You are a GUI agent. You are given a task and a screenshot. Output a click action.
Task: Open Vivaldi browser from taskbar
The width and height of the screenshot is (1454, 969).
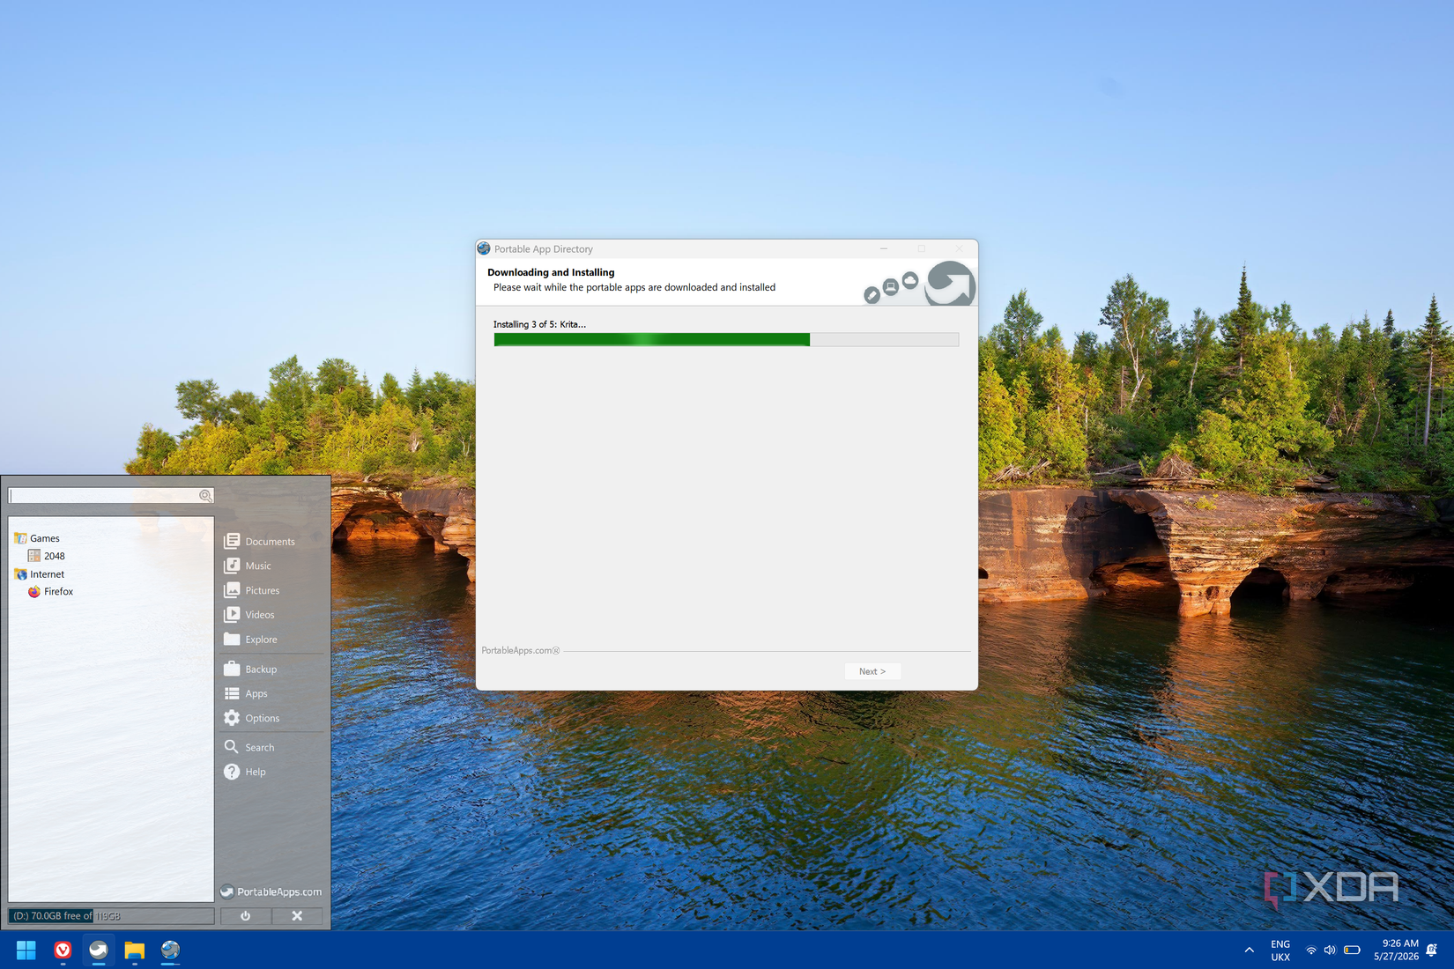pyautogui.click(x=63, y=950)
